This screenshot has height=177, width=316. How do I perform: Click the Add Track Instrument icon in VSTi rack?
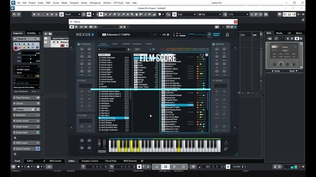[270, 38]
